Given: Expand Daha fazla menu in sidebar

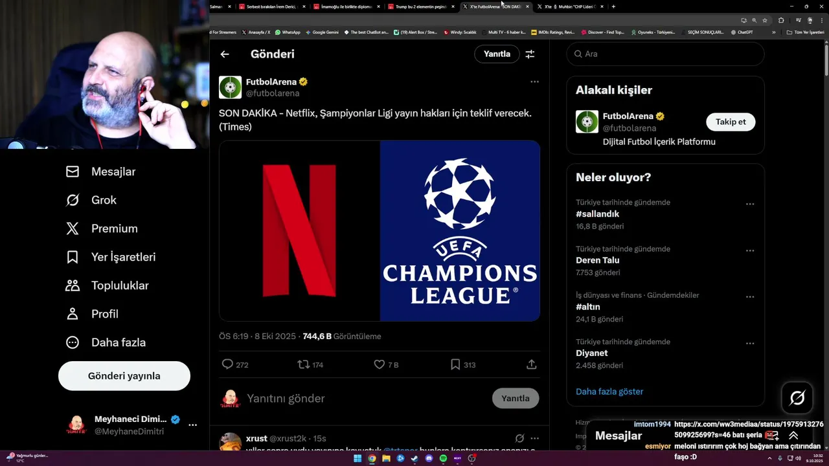Looking at the screenshot, I should (106, 342).
